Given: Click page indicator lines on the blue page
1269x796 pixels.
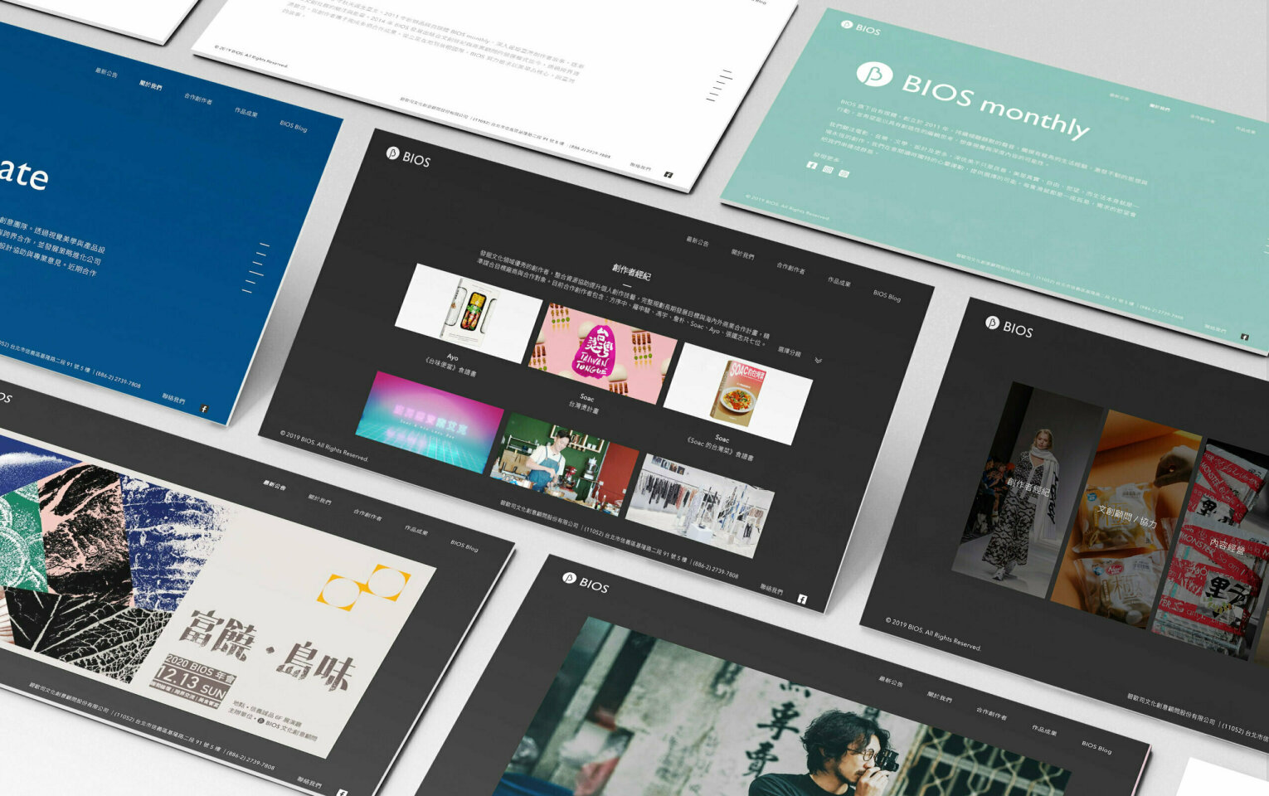Looking at the screenshot, I should pyautogui.click(x=257, y=268).
